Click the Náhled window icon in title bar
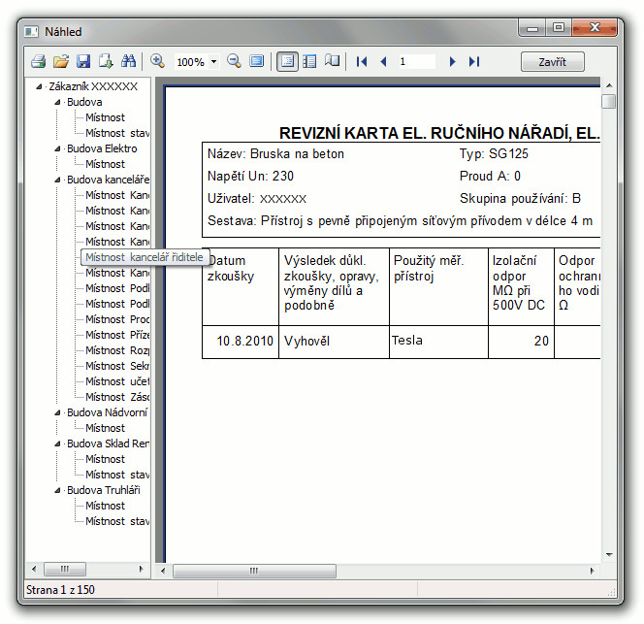 point(31,32)
